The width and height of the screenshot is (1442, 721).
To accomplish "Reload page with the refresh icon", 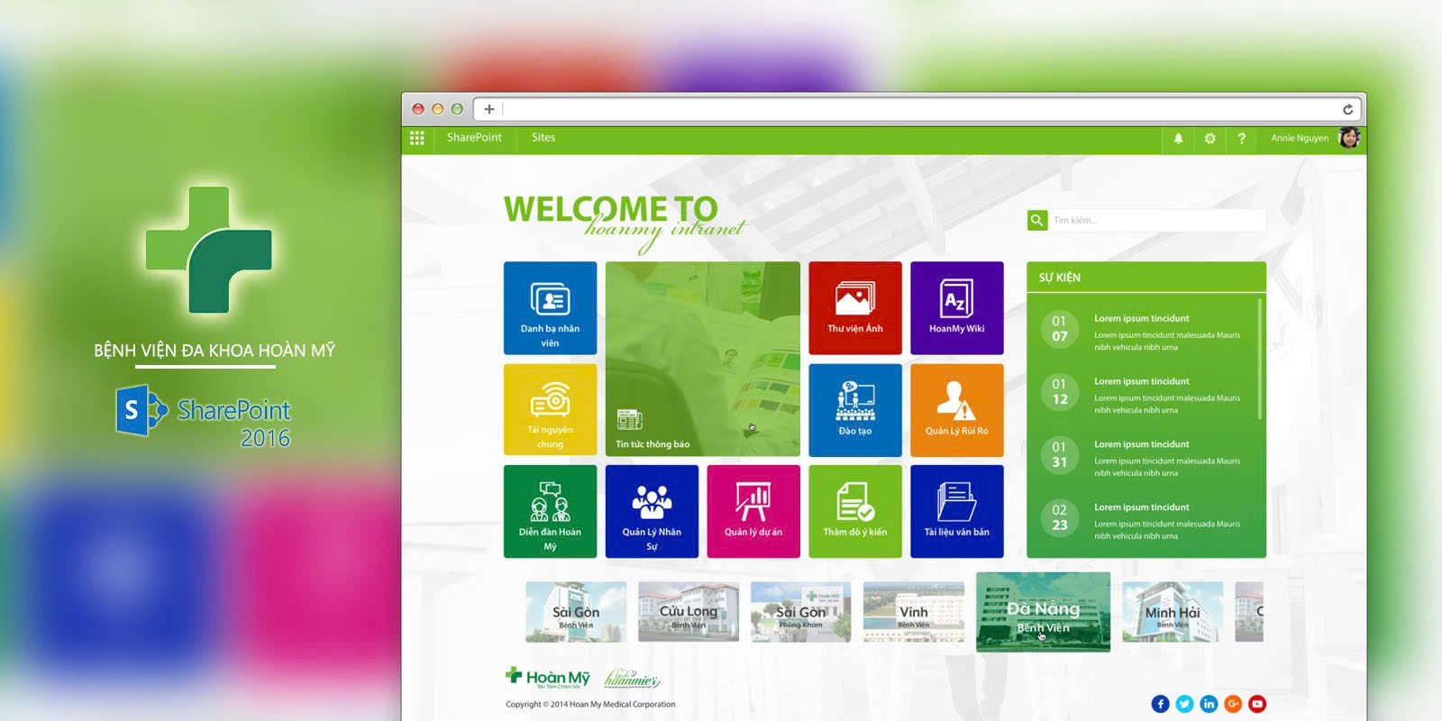I will pyautogui.click(x=1347, y=109).
